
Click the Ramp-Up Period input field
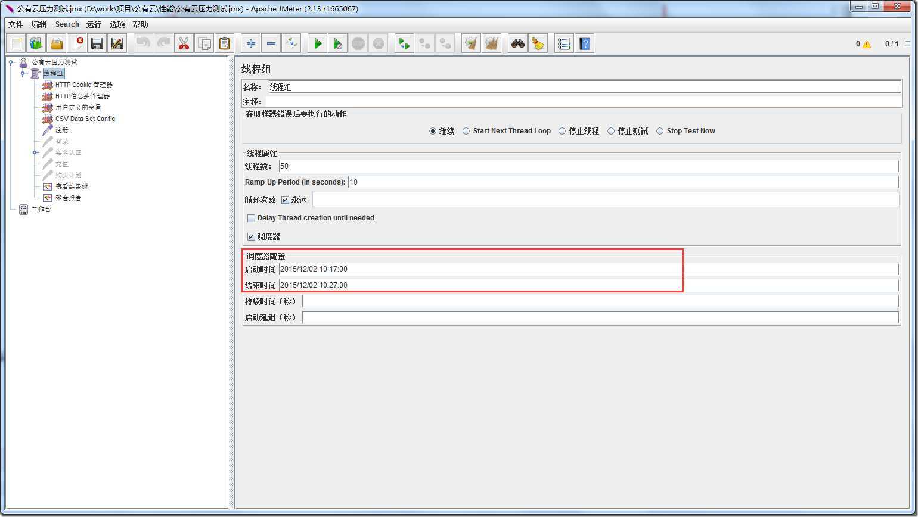(x=623, y=182)
